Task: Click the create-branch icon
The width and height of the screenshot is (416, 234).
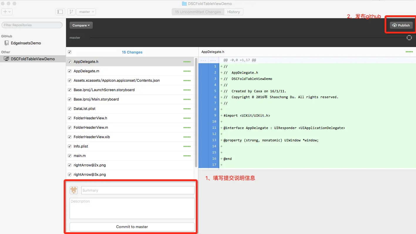Action: click(71, 12)
